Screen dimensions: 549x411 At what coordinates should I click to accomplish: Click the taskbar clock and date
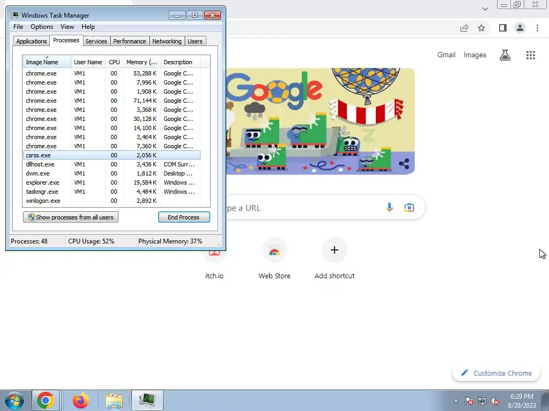coord(522,401)
